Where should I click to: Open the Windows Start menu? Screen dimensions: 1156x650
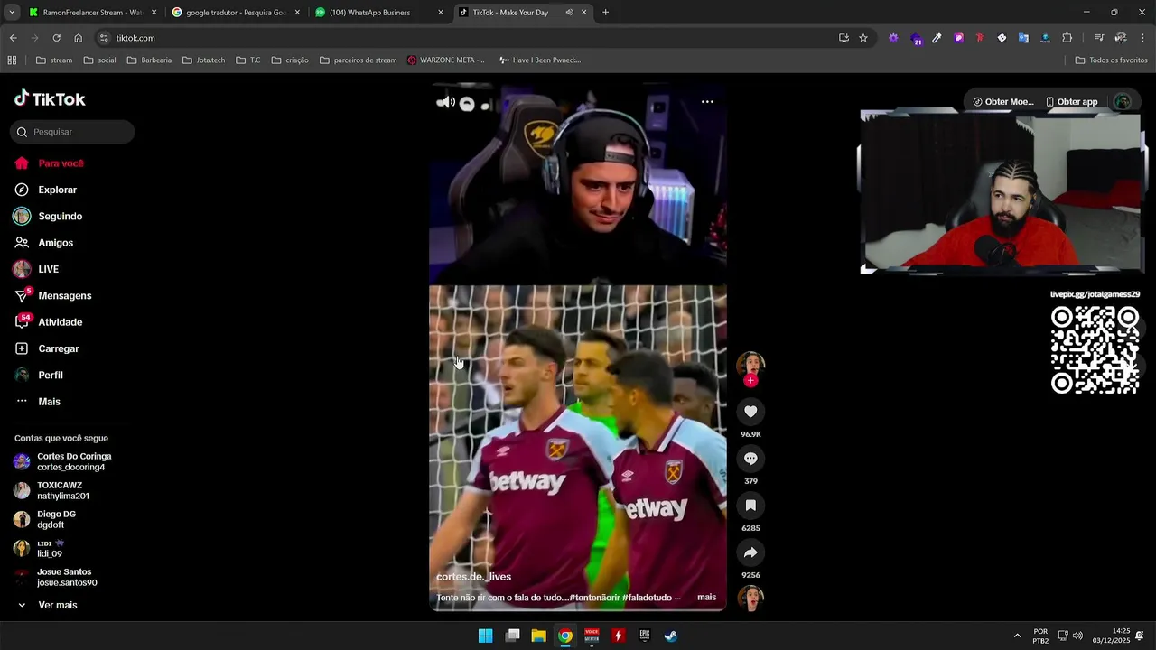(485, 636)
